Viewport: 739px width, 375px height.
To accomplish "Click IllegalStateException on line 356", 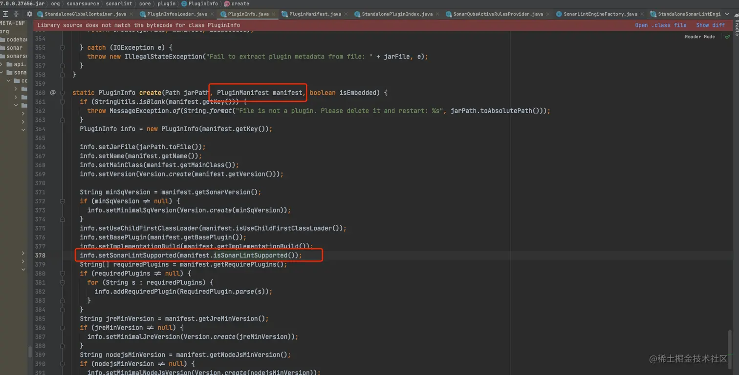I will pyautogui.click(x=163, y=57).
